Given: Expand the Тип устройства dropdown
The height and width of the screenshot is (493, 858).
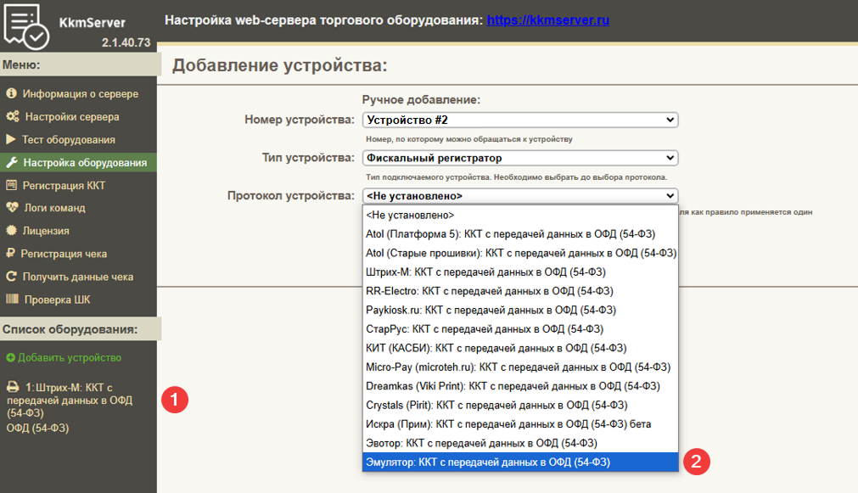Looking at the screenshot, I should coord(520,158).
